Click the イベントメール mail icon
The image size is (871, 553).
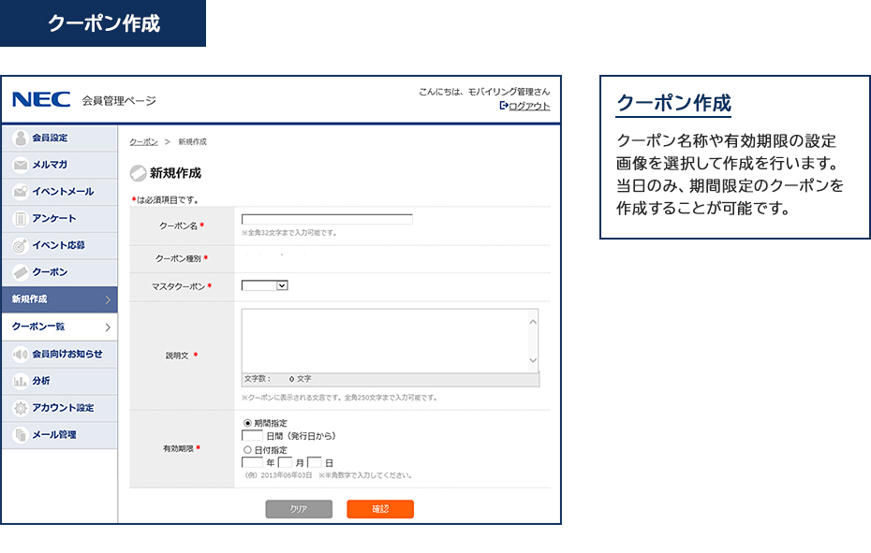[21, 192]
